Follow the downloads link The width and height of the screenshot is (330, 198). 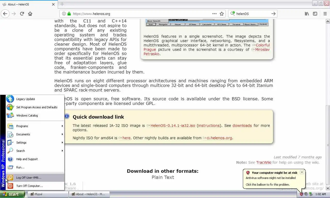coord(242,126)
